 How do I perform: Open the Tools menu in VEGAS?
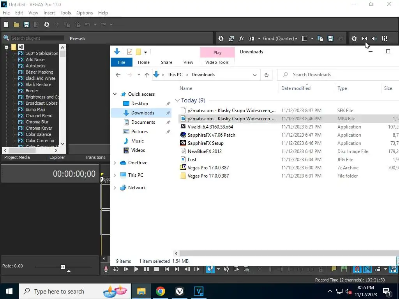tap(65, 13)
